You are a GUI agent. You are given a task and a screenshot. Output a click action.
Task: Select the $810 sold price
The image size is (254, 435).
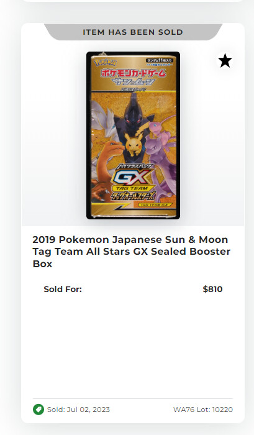pyautogui.click(x=212, y=289)
